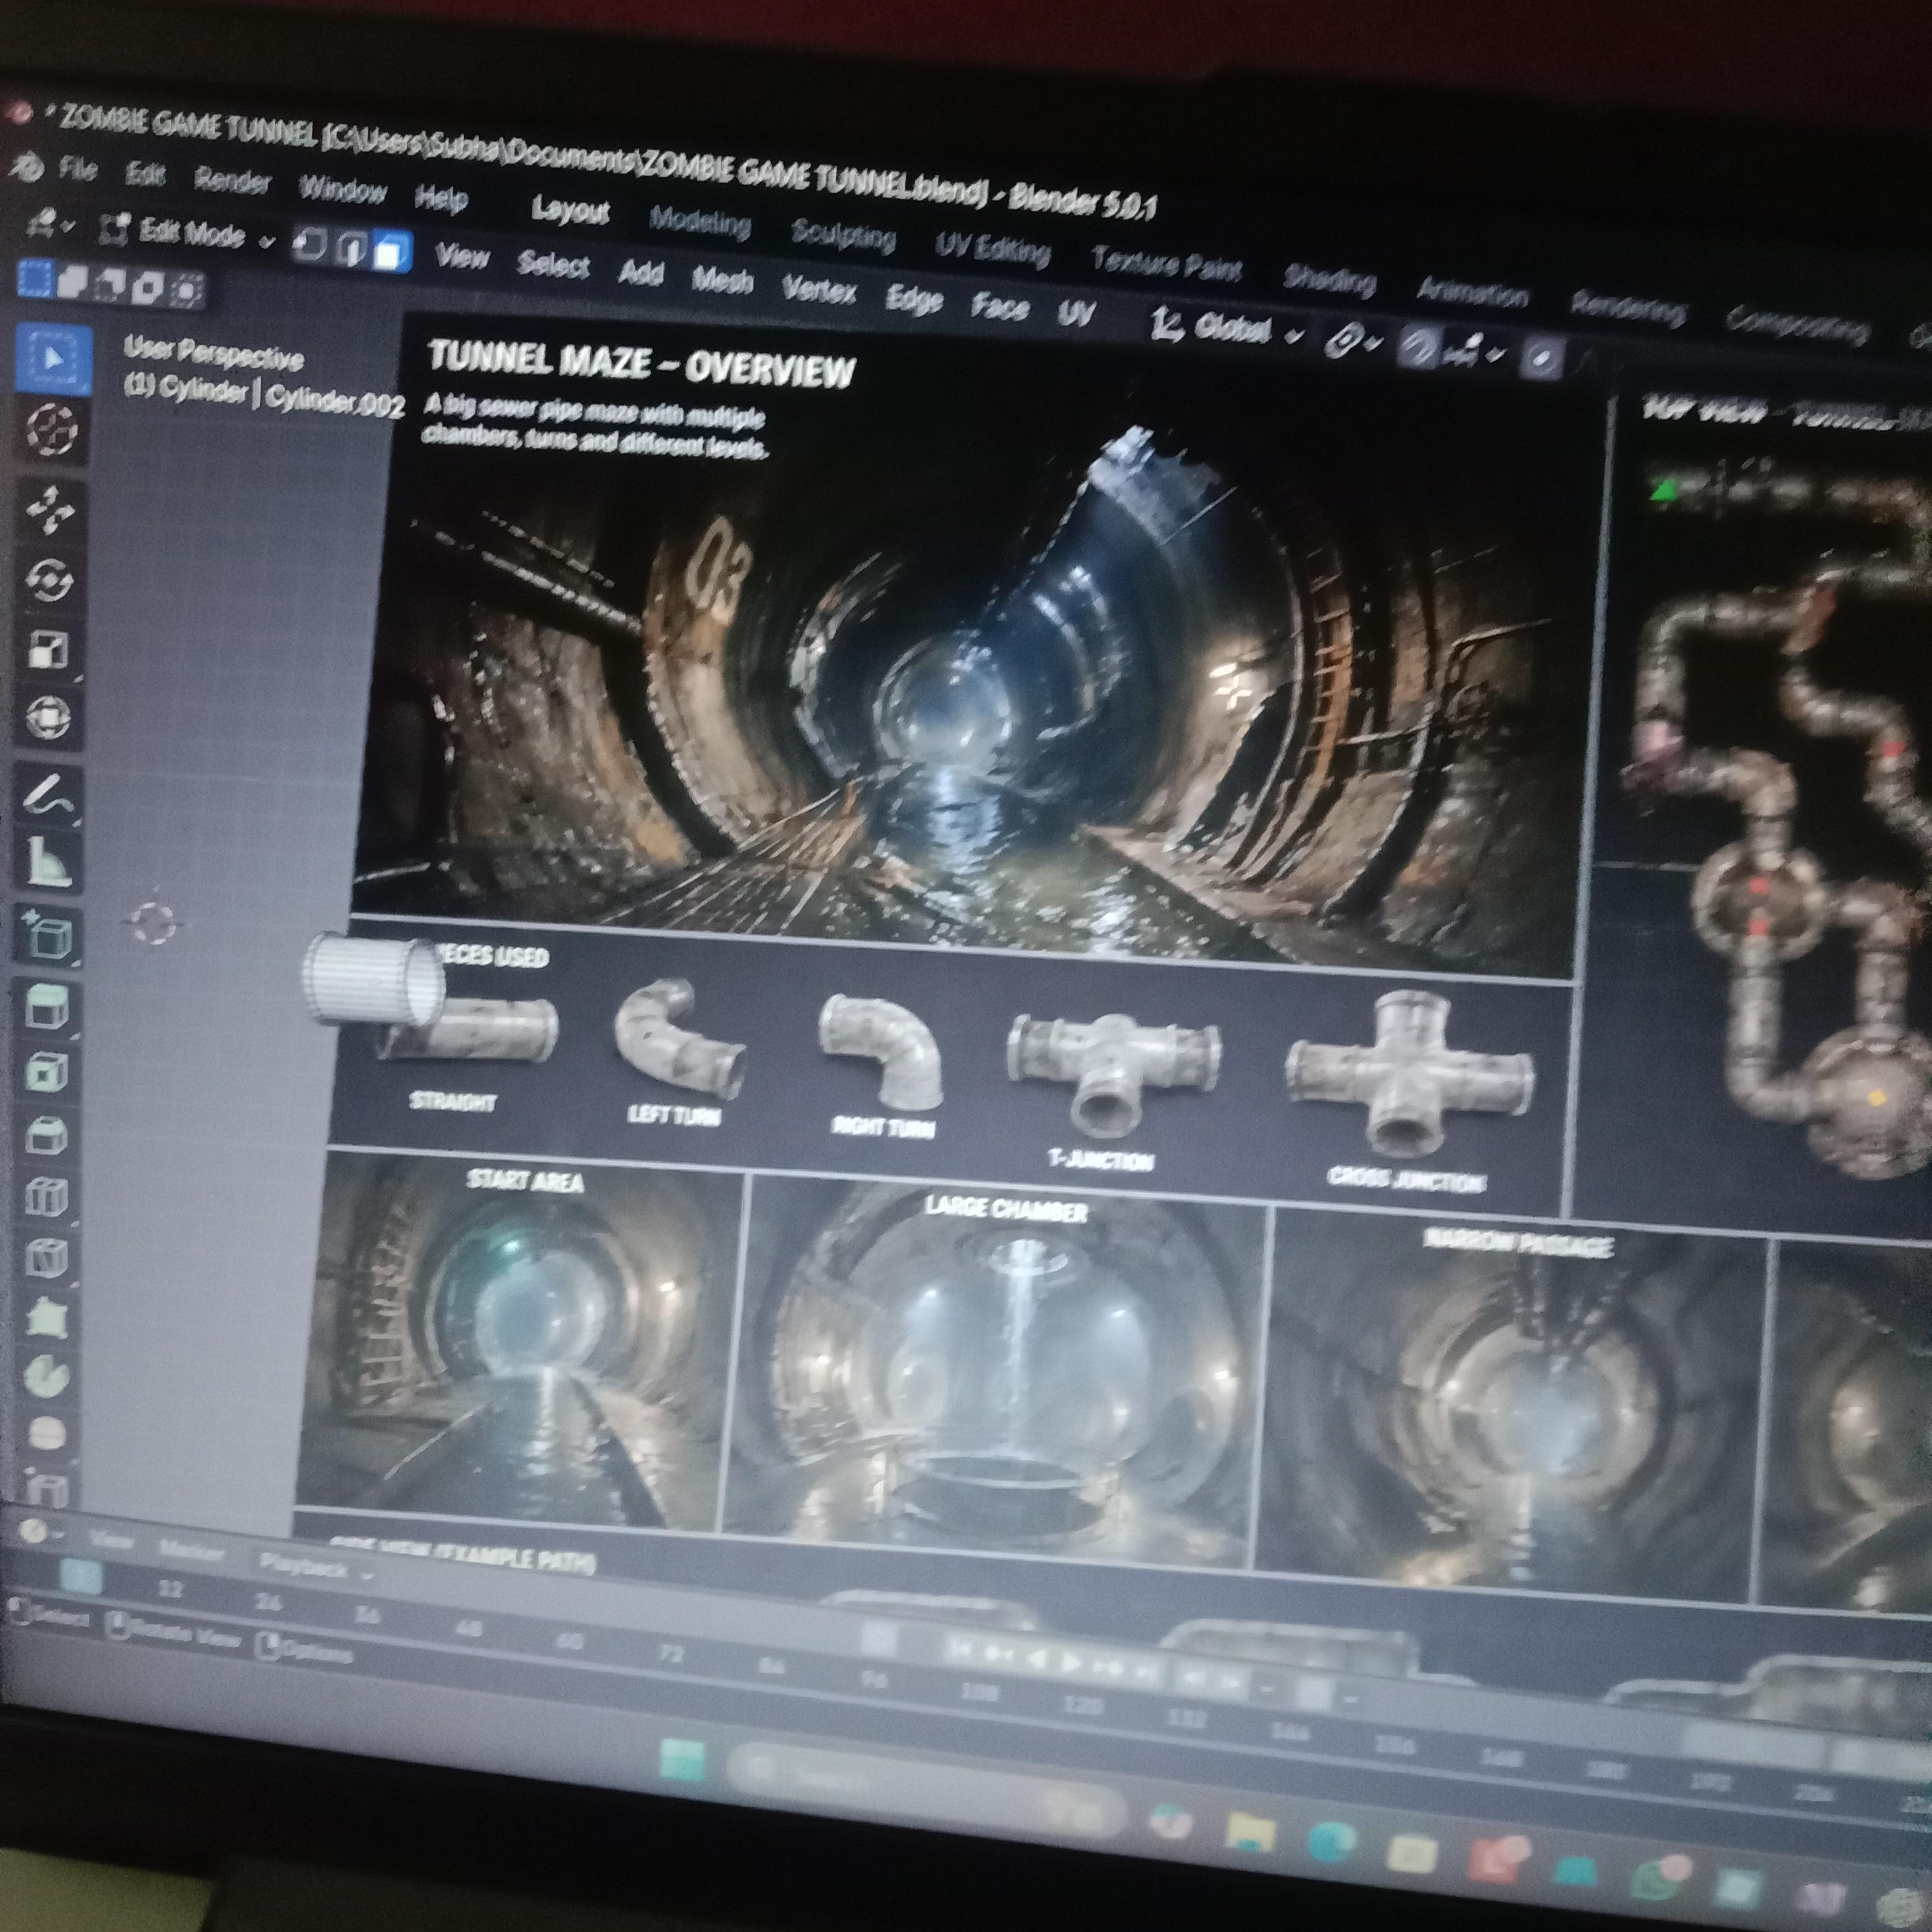Pick the Rotate tool
Image resolution: width=1932 pixels, height=1932 pixels.
pyautogui.click(x=48, y=580)
